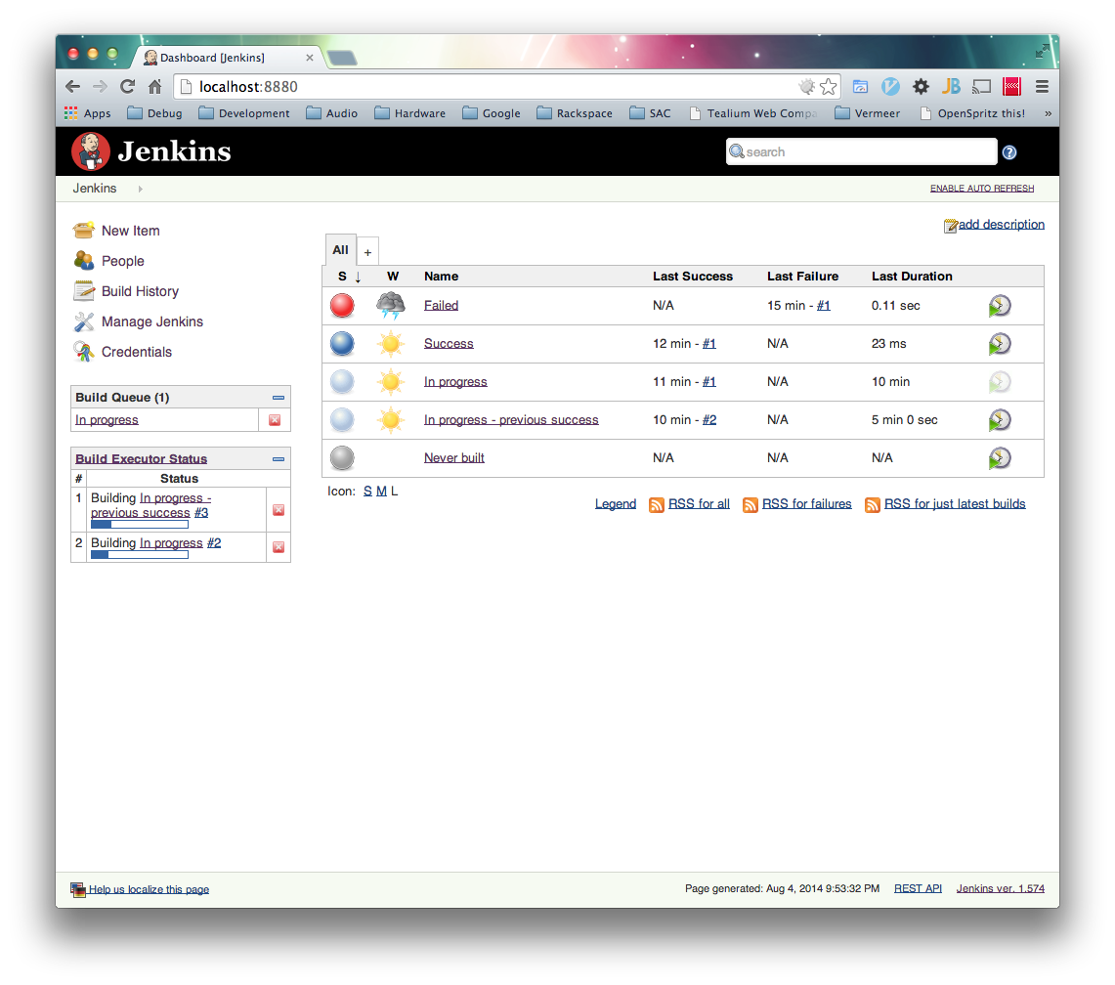
Task: Open the People page
Action: tap(122, 261)
